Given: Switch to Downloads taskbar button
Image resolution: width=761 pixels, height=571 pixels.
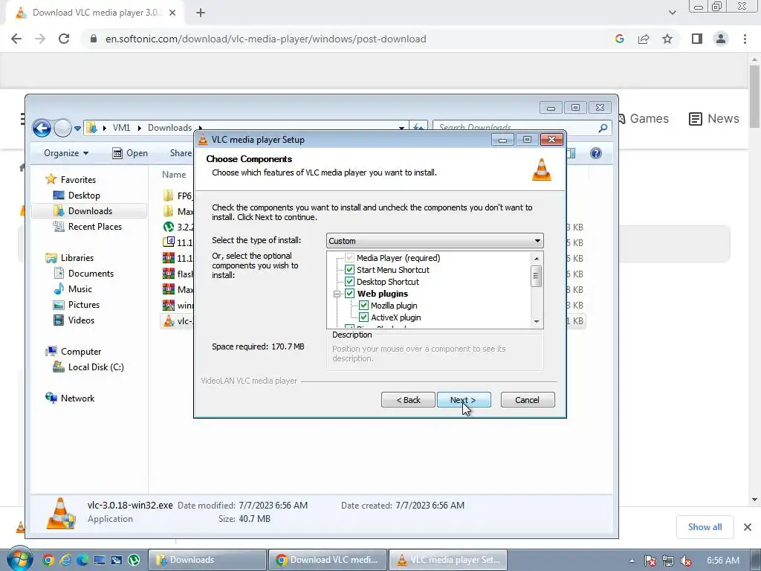Looking at the screenshot, I should click(207, 560).
